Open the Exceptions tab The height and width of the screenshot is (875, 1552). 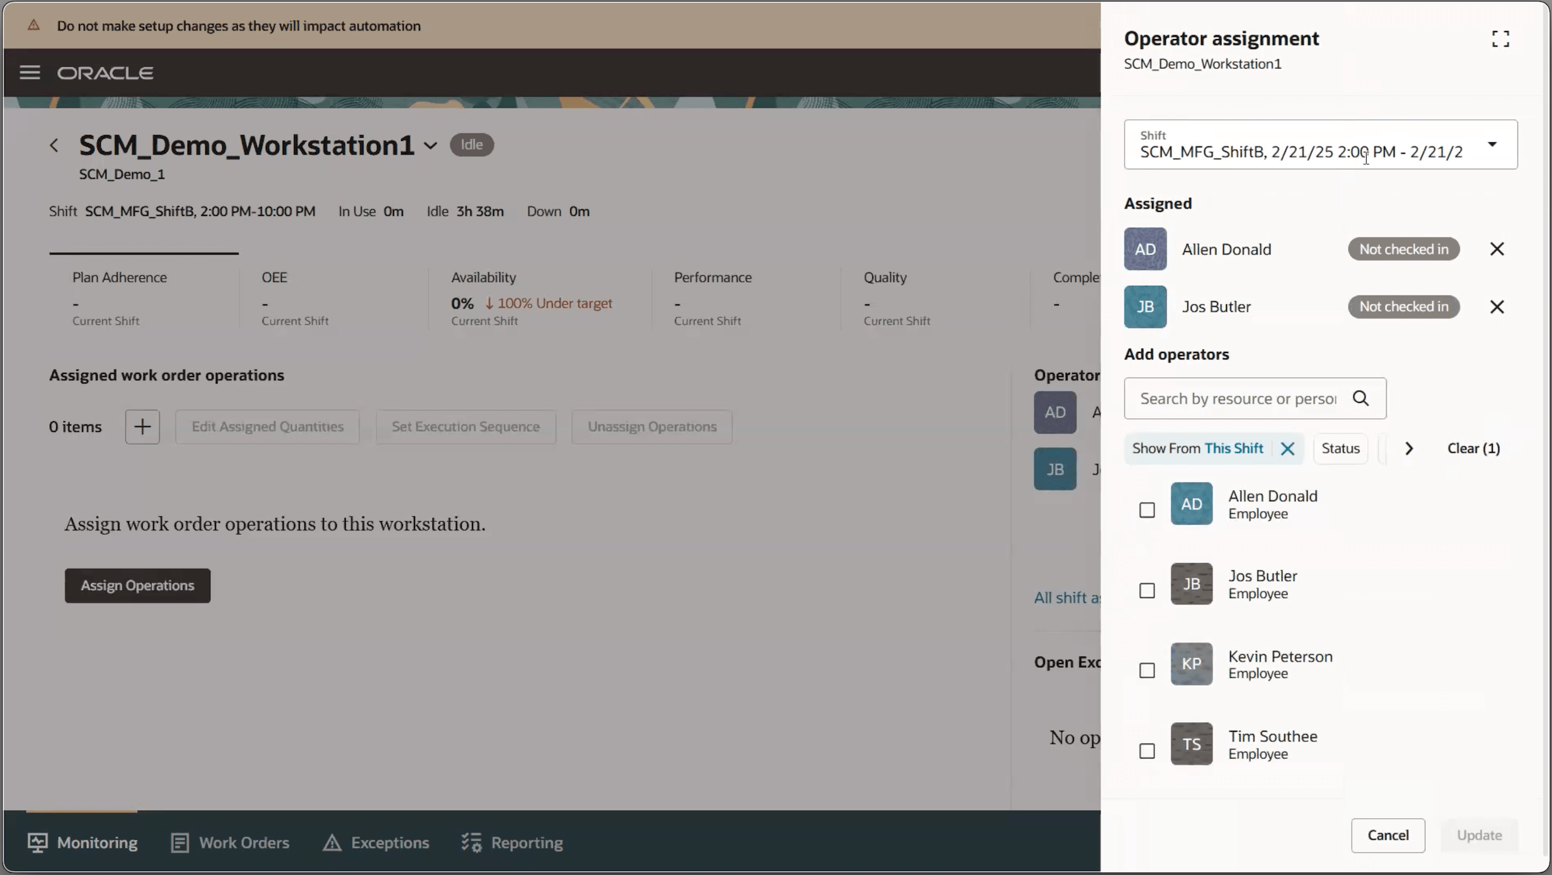376,842
